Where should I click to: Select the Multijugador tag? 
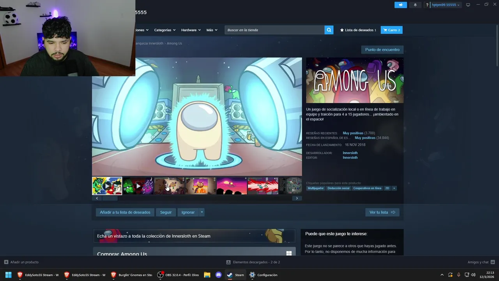point(315,188)
